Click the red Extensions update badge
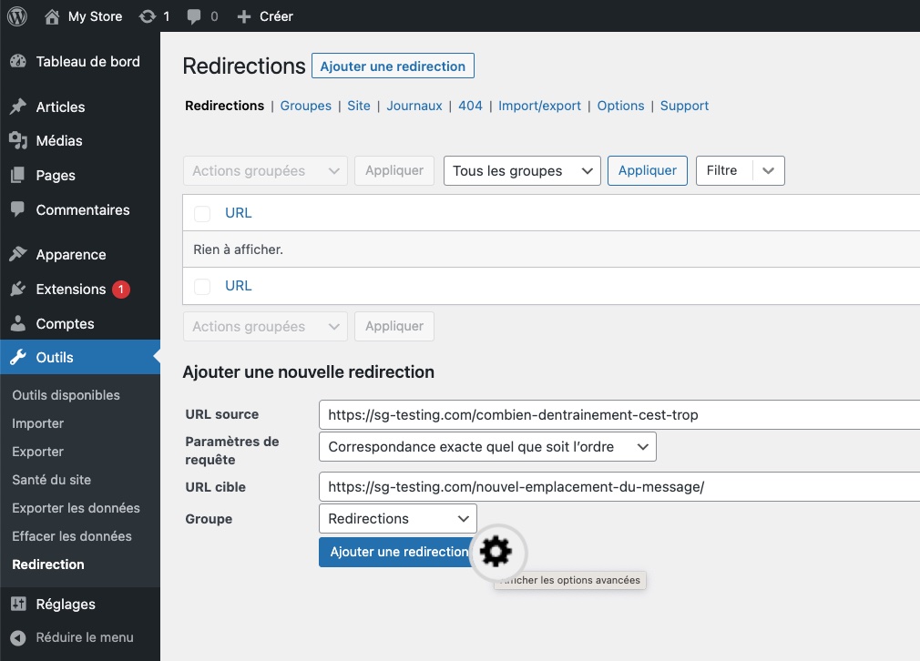This screenshot has height=661, width=920. [121, 290]
